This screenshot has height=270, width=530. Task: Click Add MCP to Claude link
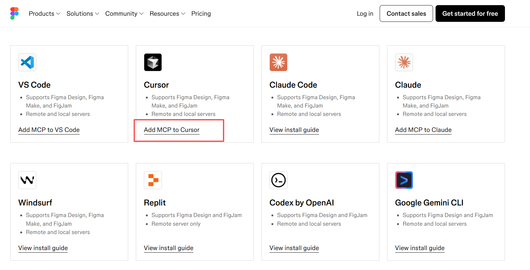coord(423,130)
